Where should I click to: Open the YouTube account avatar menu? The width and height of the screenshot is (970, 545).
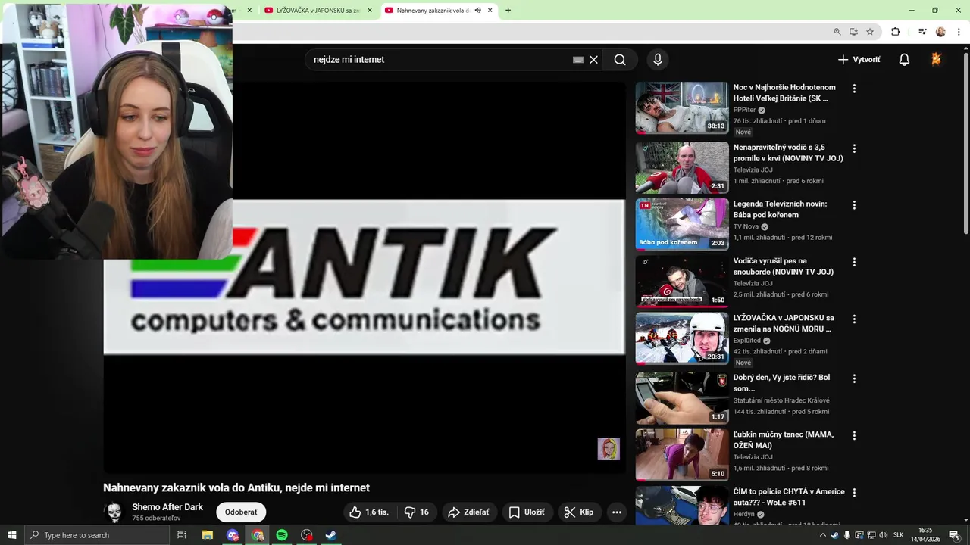click(937, 59)
